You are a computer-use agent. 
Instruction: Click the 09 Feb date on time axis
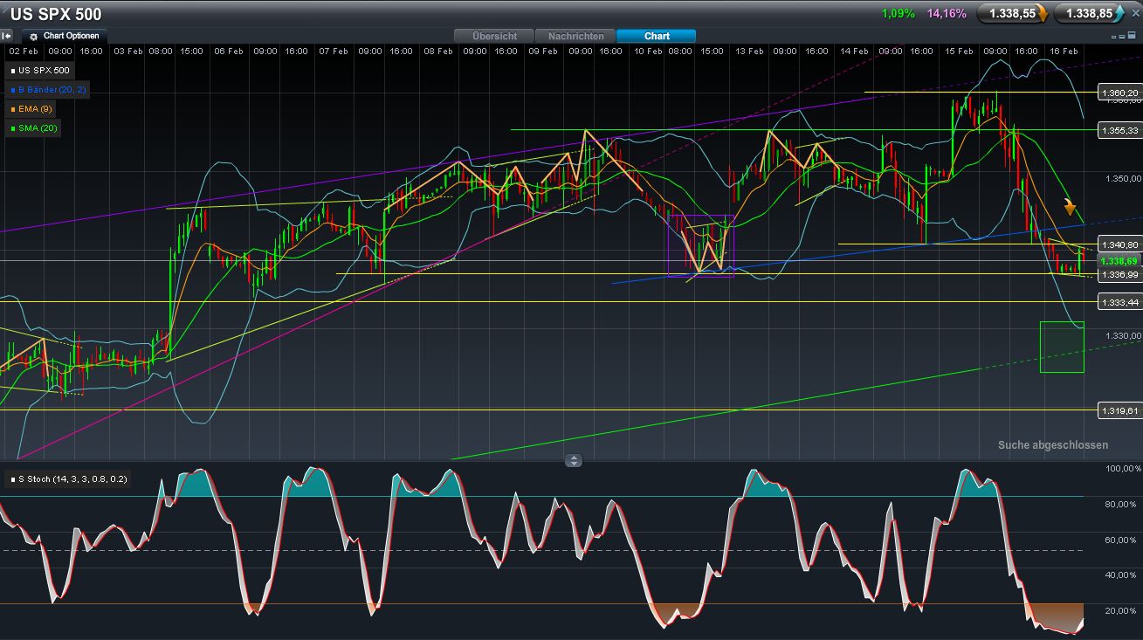pyautogui.click(x=543, y=52)
